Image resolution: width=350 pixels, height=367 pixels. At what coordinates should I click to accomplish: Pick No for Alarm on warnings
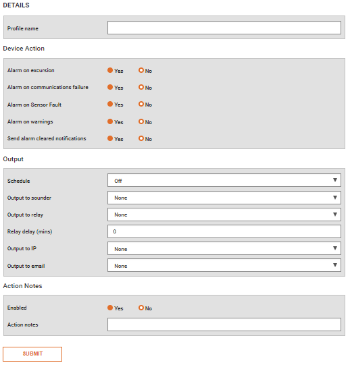click(141, 121)
